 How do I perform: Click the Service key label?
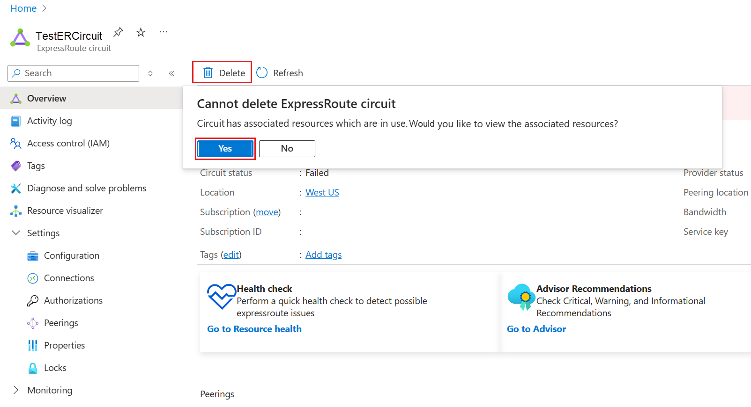[x=706, y=232]
